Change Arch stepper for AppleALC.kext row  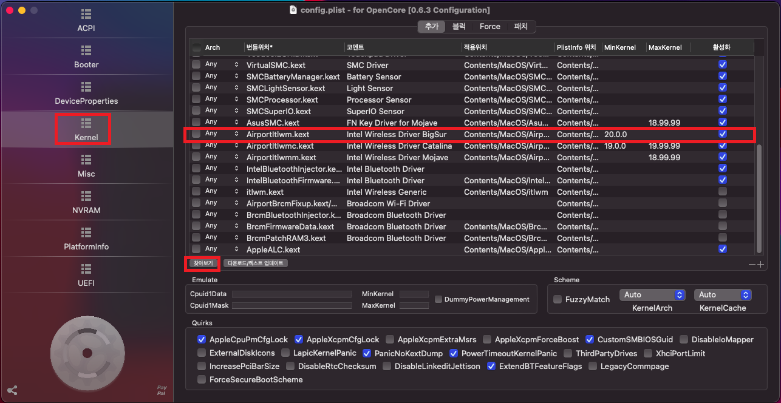pos(237,249)
